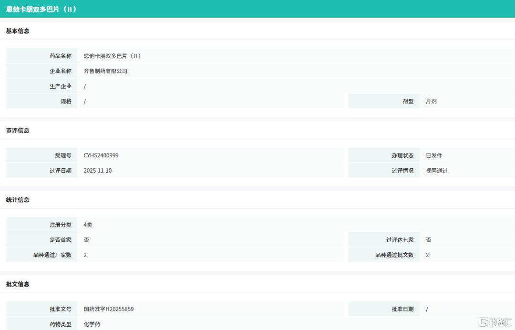Click approval number 国药准字H20255859
The width and height of the screenshot is (515, 330).
pos(109,309)
